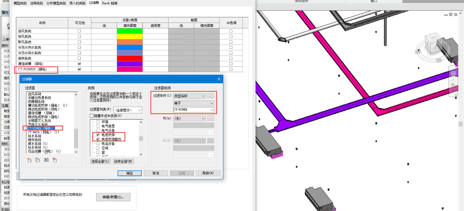464x211 pixels.
Task: Select 排水系统 (1) in the filter list
Action: coord(38,144)
